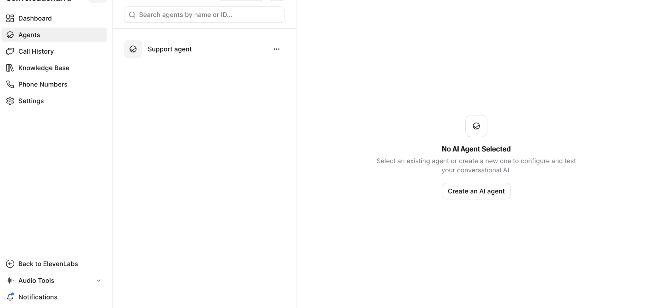Click the agent icon above 'No AI Agent Selected'

pos(476,126)
